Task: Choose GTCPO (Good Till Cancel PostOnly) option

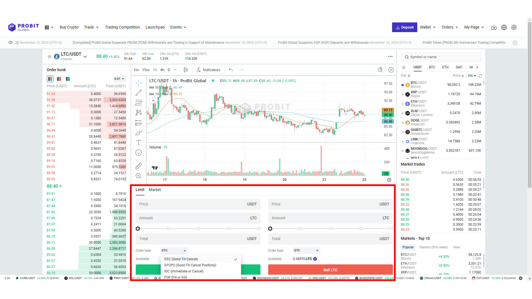Action: [x=190, y=265]
